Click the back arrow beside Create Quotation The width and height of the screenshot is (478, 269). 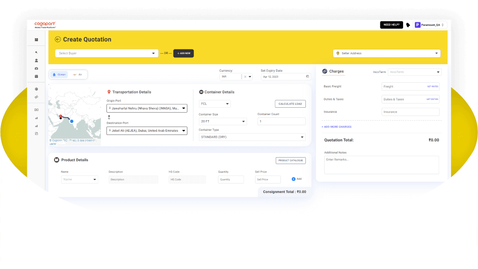point(58,40)
